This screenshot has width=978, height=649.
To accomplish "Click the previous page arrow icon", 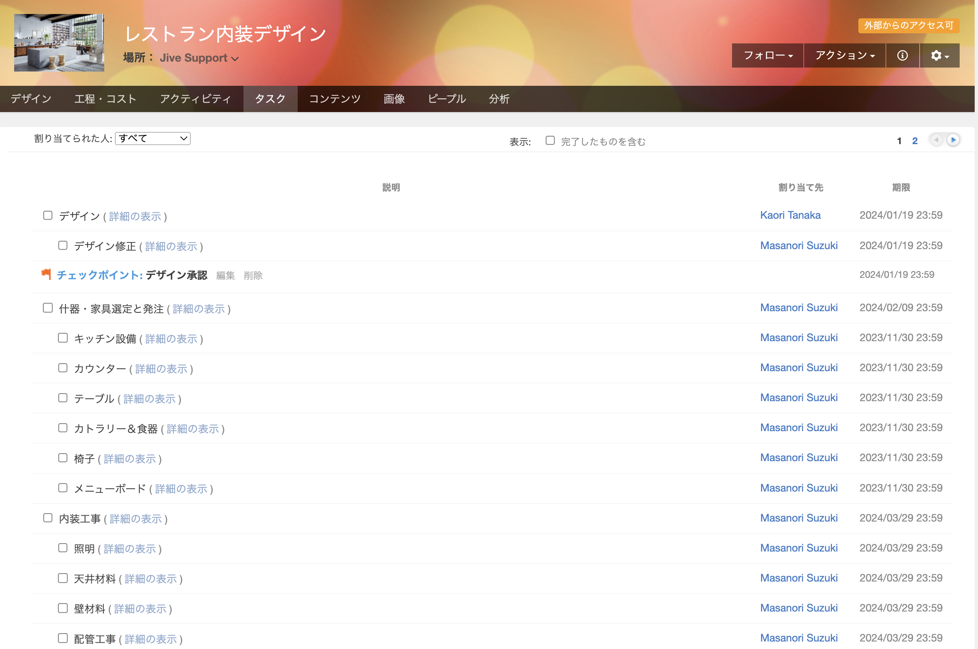I will pos(936,140).
